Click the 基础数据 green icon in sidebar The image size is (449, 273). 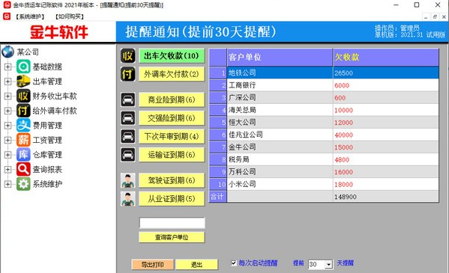pyautogui.click(x=23, y=67)
